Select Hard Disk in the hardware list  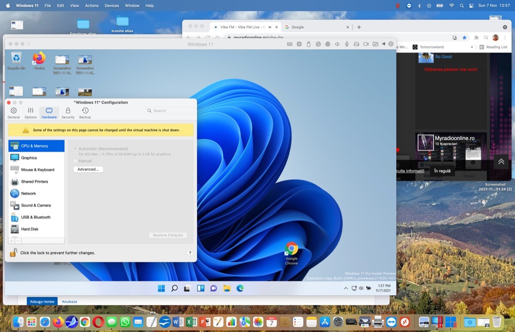[36, 229]
